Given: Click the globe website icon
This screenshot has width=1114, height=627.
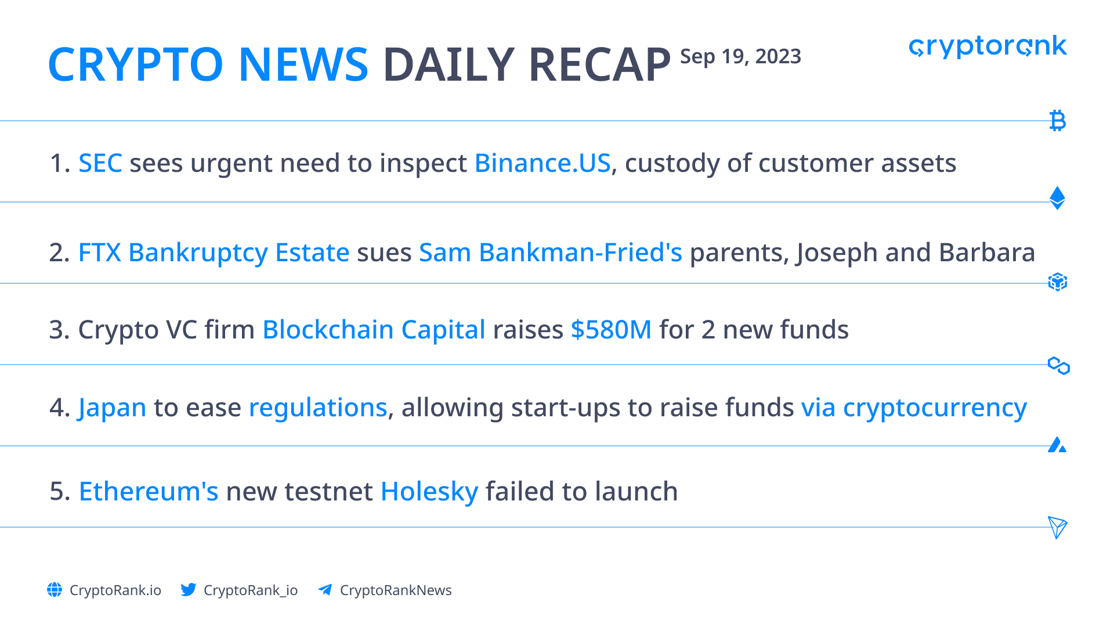Looking at the screenshot, I should pyautogui.click(x=55, y=590).
